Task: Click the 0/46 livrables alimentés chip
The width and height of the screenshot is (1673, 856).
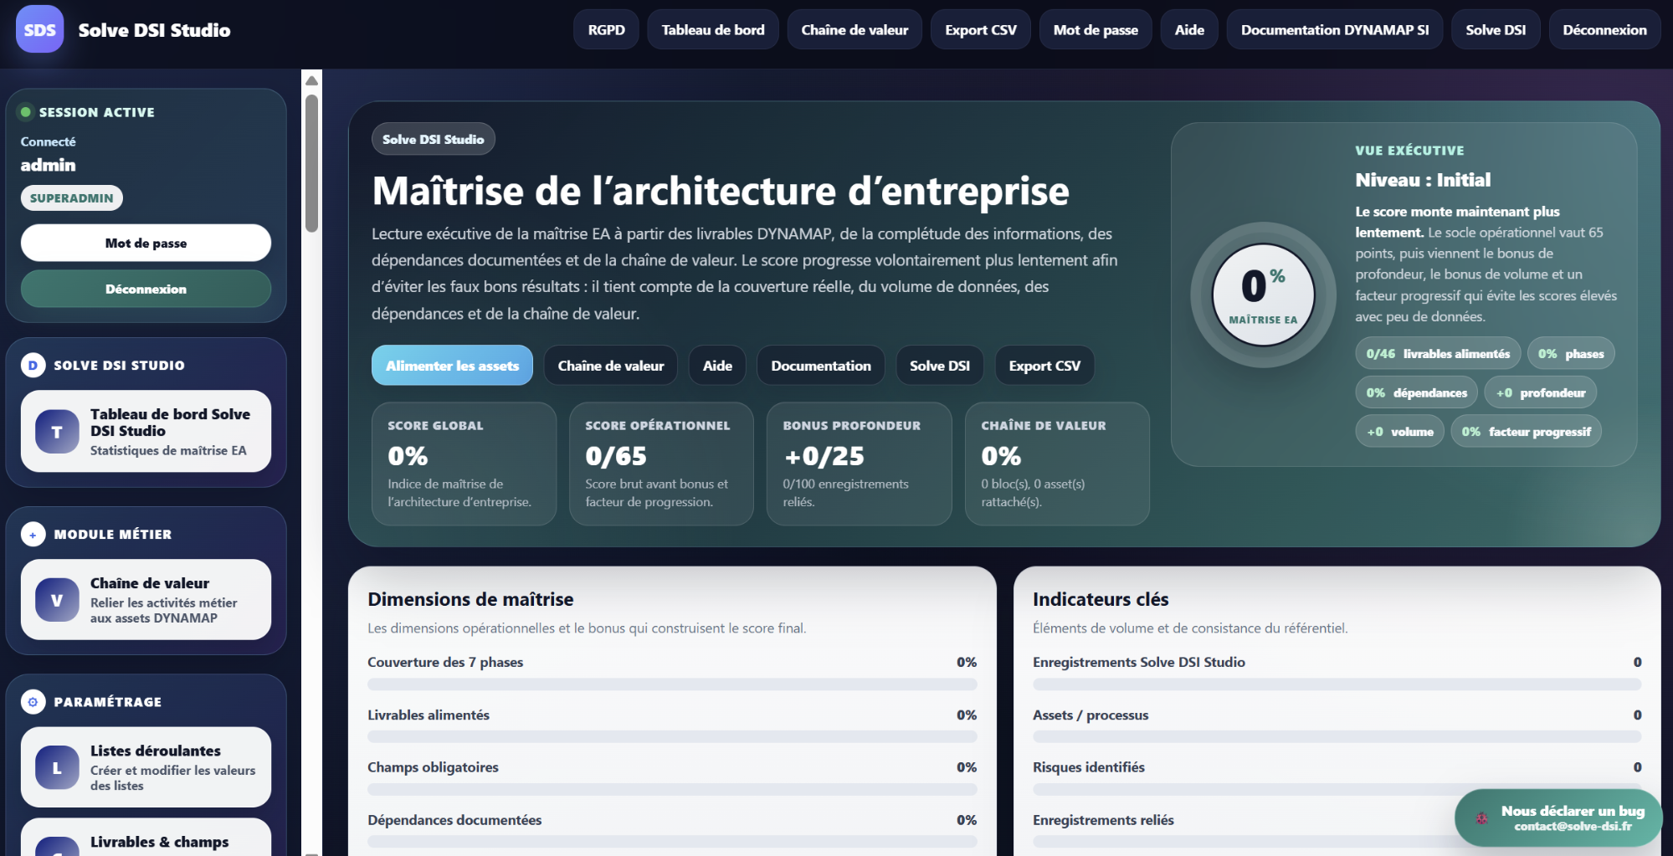Action: pyautogui.click(x=1438, y=354)
